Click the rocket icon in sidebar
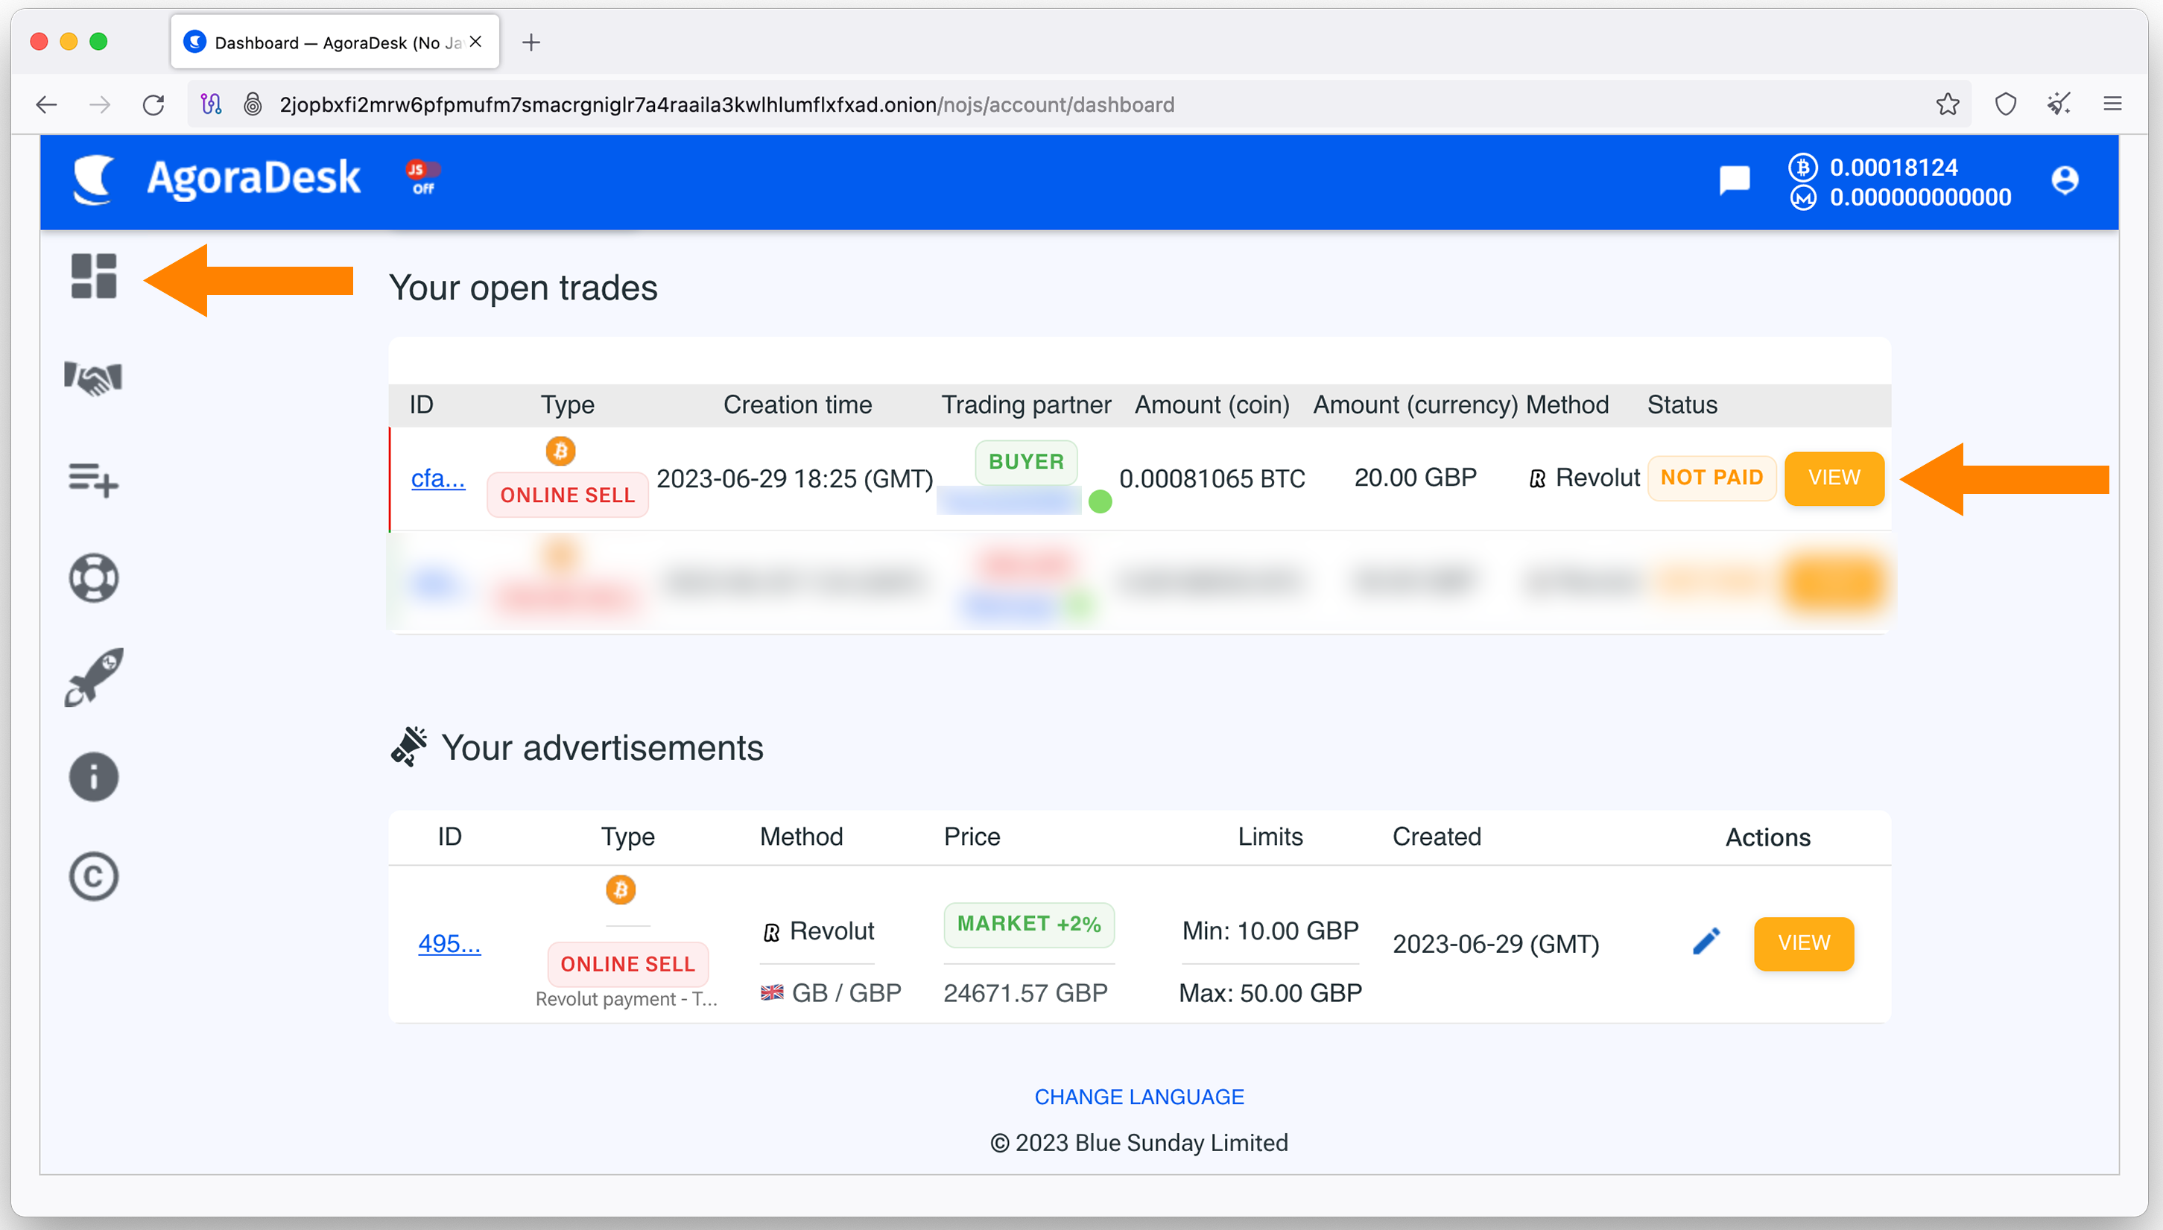Image resolution: width=2163 pixels, height=1230 pixels. click(x=94, y=676)
